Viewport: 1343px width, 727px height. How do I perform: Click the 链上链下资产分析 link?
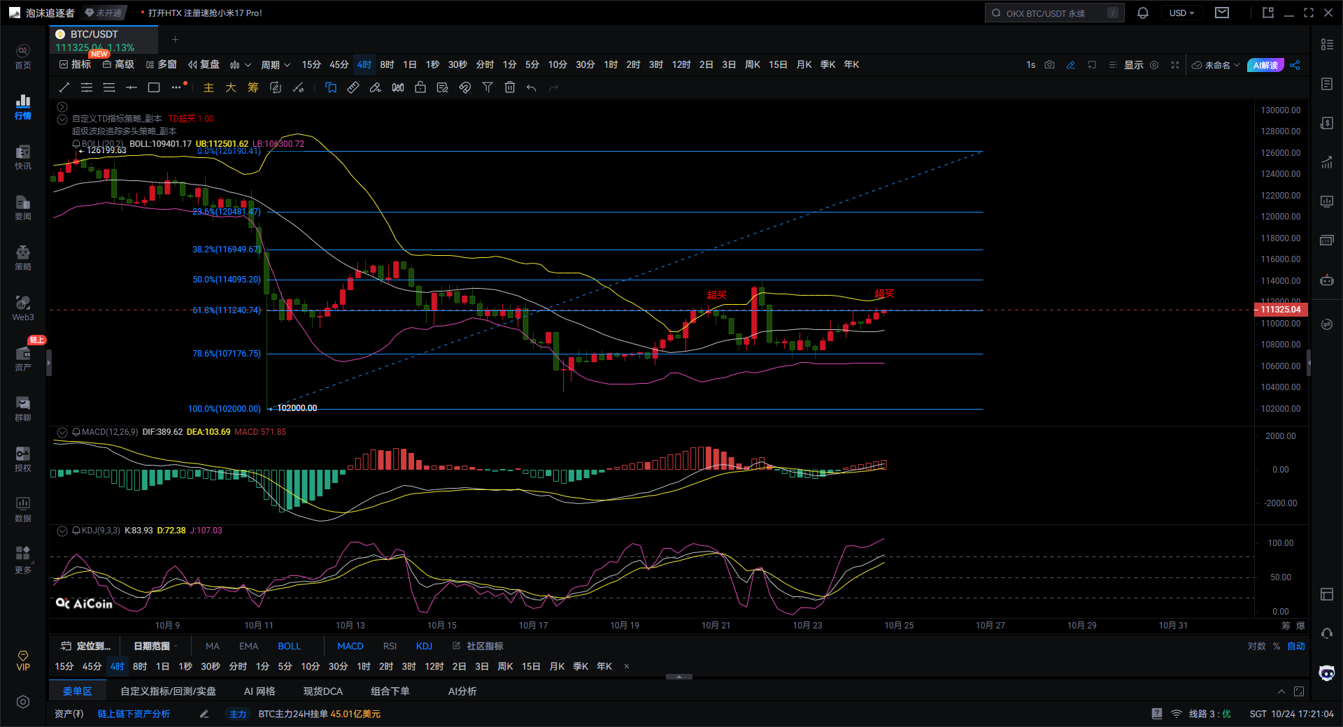(x=134, y=714)
